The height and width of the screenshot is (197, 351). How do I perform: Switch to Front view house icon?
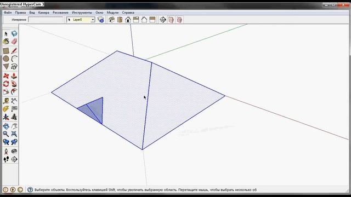click(128, 20)
